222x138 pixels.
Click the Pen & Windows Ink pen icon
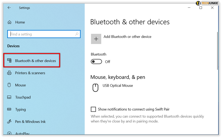[9, 121]
